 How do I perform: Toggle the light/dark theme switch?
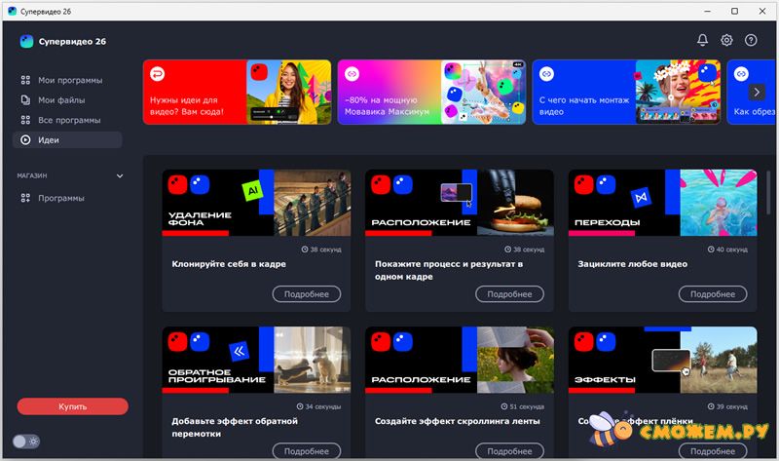click(x=26, y=442)
